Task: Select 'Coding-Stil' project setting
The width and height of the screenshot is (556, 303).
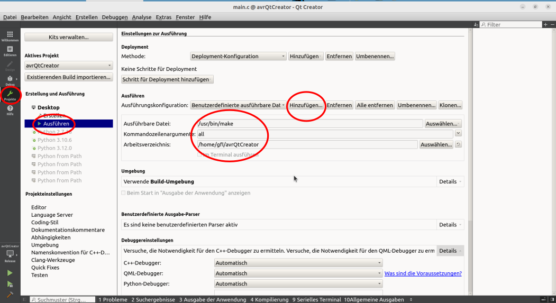Action: click(44, 223)
